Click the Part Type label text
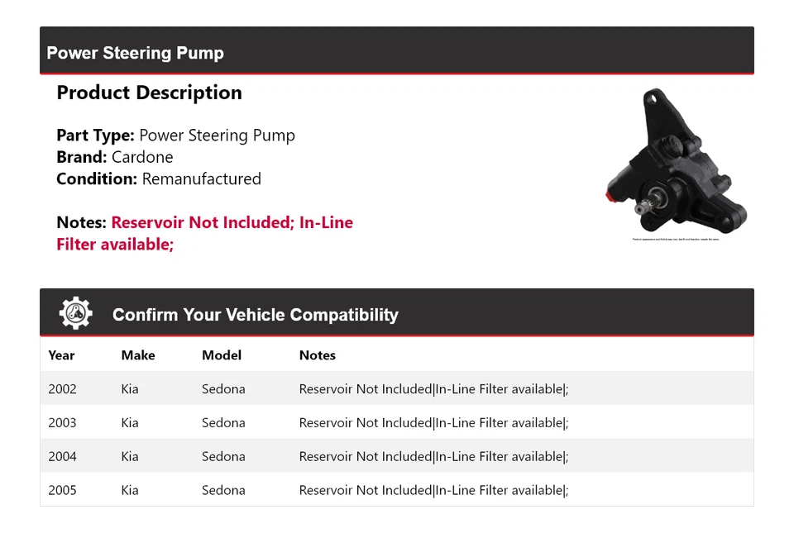The height and width of the screenshot is (533, 794). tap(95, 136)
